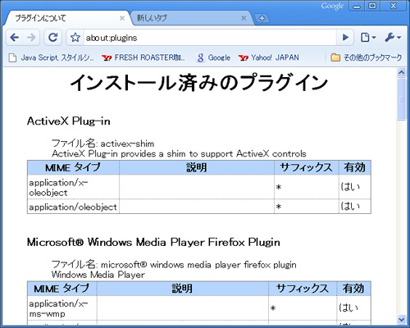The image size is (410, 328).
Task: Add a new tab with the plus button
Action: point(262,18)
